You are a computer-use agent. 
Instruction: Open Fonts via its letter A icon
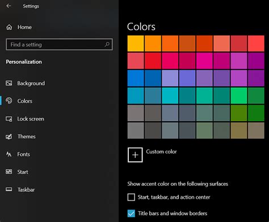pyautogui.click(x=9, y=154)
